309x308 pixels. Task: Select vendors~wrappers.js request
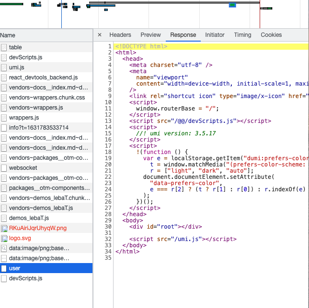46,108
